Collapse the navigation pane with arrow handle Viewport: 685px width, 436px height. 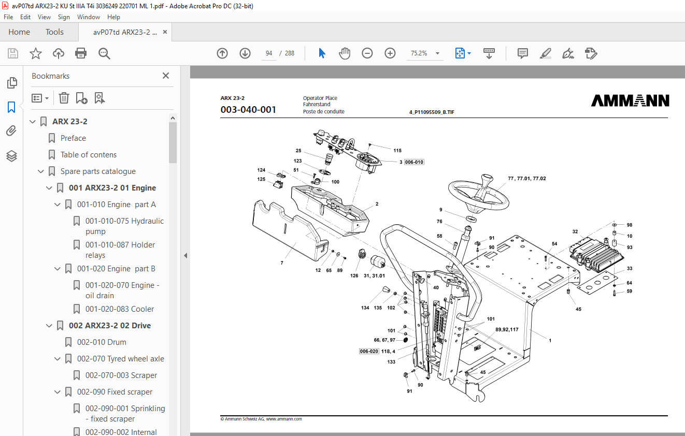[185, 255]
